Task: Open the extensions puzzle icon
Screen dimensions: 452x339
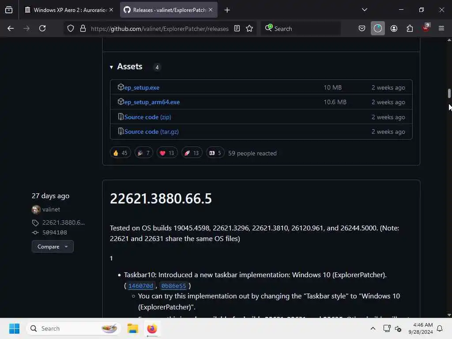Action: (410, 29)
